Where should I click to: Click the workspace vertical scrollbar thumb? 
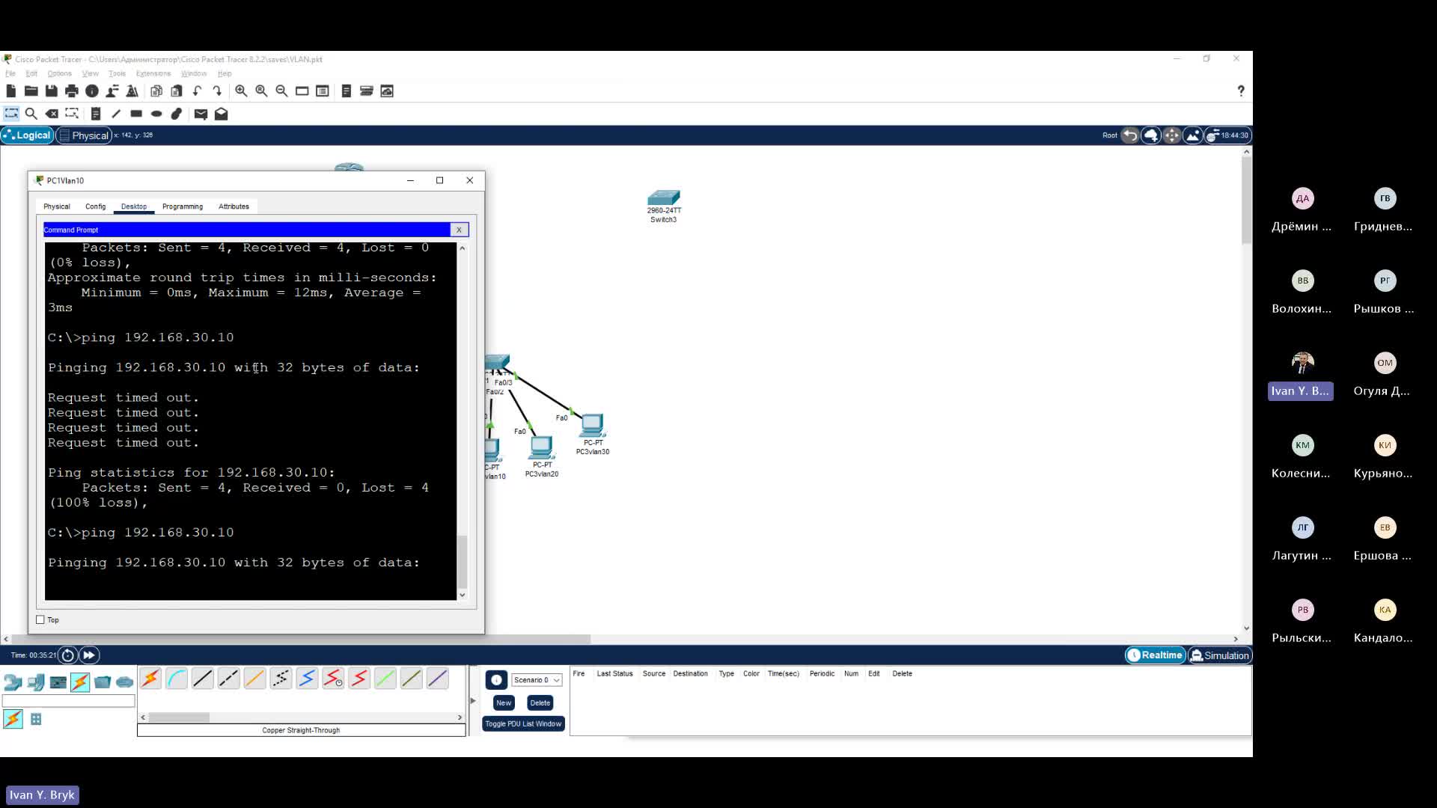click(1246, 200)
